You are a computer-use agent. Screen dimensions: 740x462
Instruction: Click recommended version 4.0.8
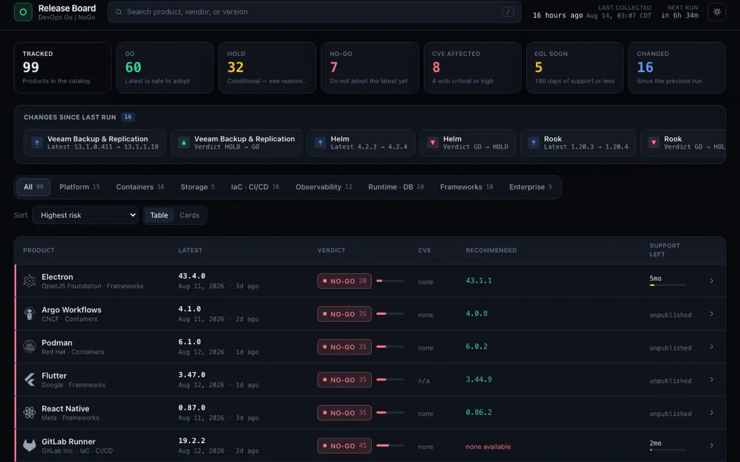coord(477,313)
